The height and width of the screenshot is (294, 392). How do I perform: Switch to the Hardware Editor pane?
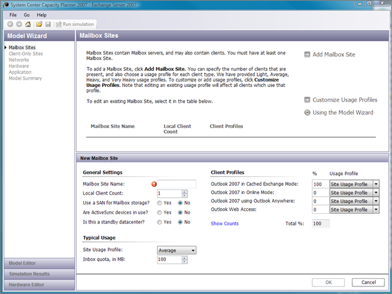[x=39, y=285]
